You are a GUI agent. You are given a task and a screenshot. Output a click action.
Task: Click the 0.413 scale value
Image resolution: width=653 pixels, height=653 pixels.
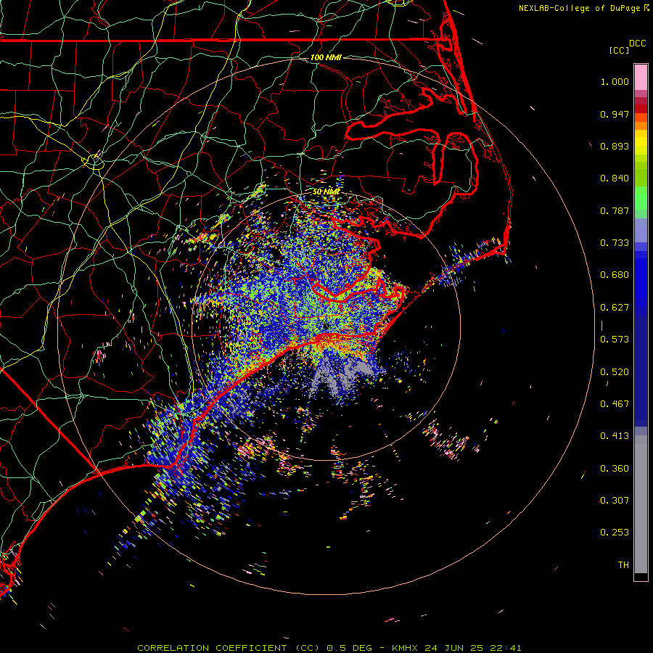coord(615,436)
